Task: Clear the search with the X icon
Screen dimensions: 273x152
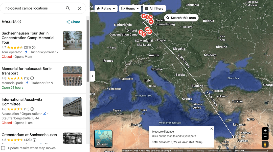Action: click(x=80, y=8)
